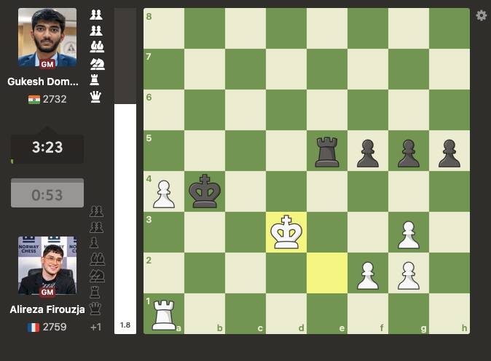491x361 pixels.
Task: Click Gukesh's captured white queen icon
Action: coord(95,97)
